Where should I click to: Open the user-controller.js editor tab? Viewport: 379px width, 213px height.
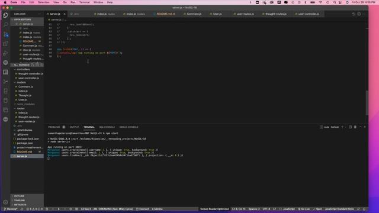[x=309, y=14]
